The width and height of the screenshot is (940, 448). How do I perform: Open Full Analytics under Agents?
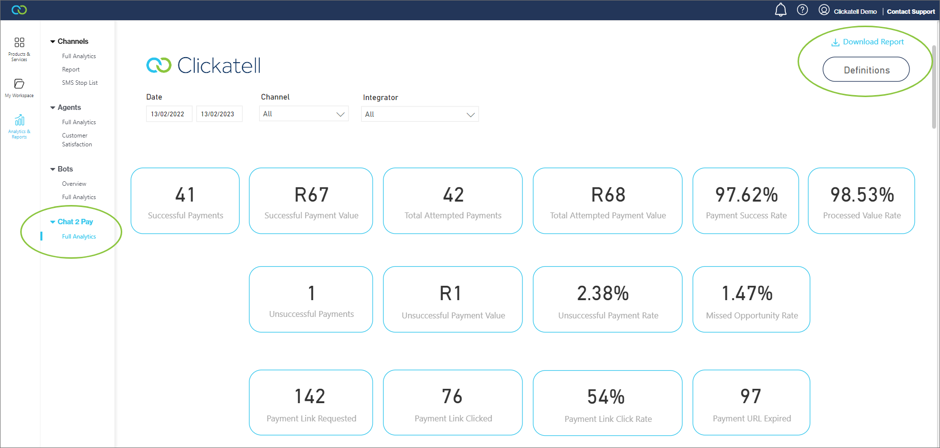[79, 122]
